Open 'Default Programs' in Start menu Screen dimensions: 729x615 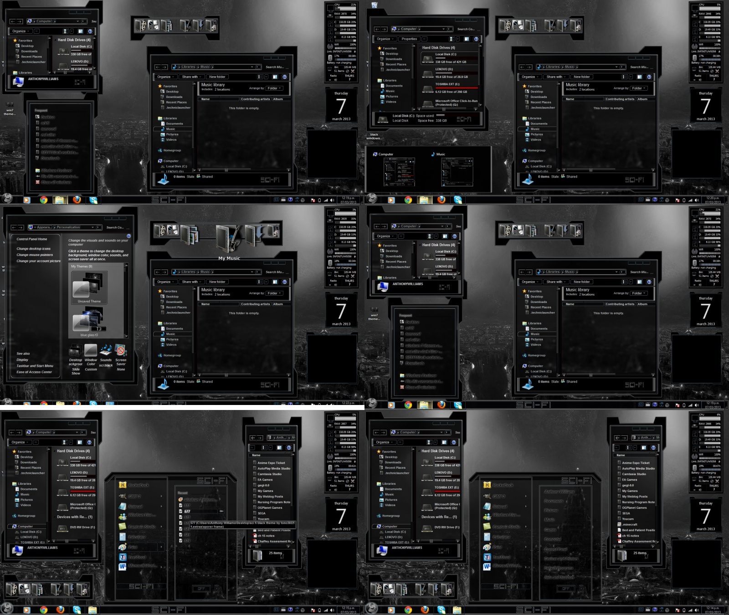(558, 568)
